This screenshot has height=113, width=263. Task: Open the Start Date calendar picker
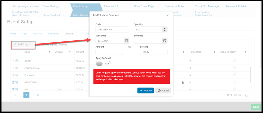click(127, 41)
